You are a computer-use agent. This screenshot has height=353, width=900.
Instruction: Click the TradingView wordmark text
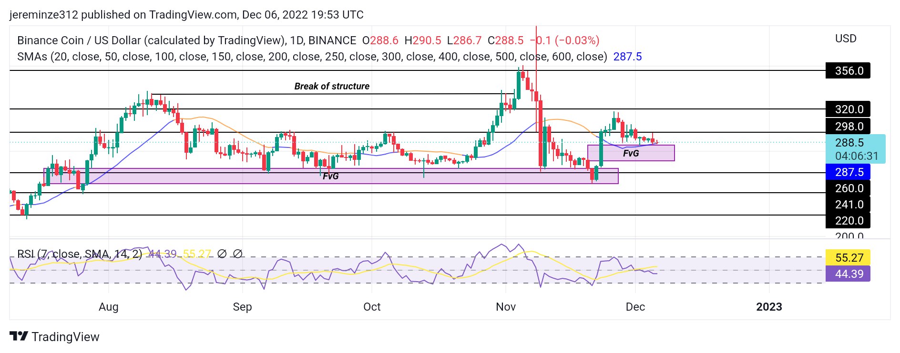66,337
